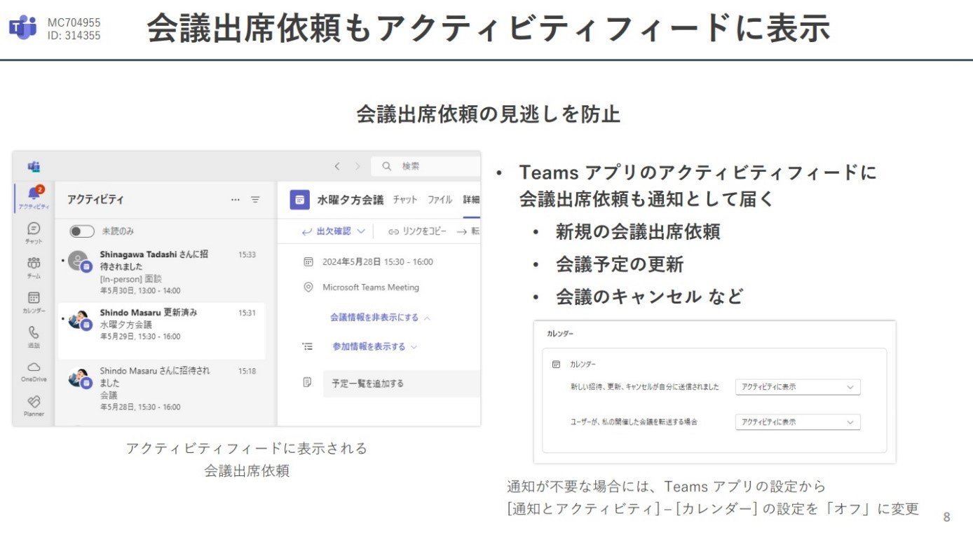Image resolution: width=973 pixels, height=542 pixels.
Task: Collapse 会議情報を非表示にする section
Action: (x=380, y=318)
